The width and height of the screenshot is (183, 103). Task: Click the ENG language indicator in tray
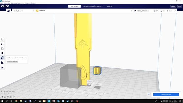click(x=170, y=101)
